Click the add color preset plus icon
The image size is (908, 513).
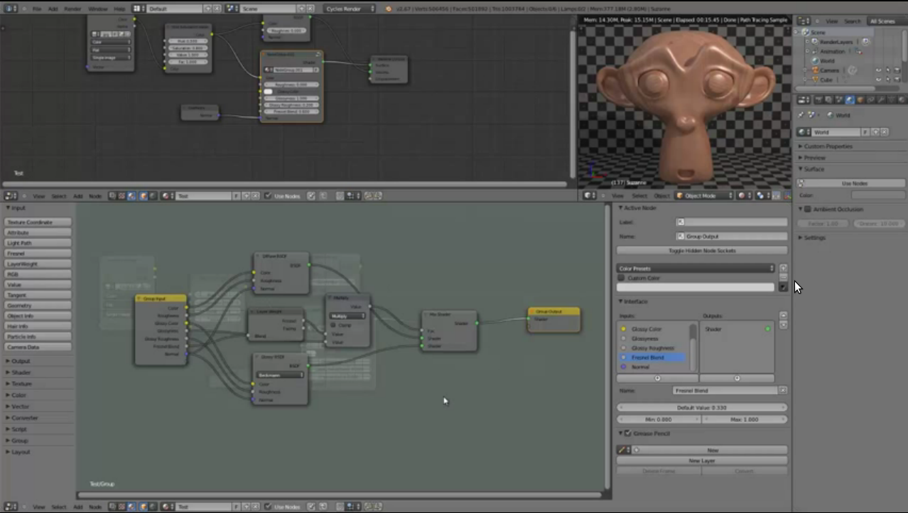(x=783, y=269)
